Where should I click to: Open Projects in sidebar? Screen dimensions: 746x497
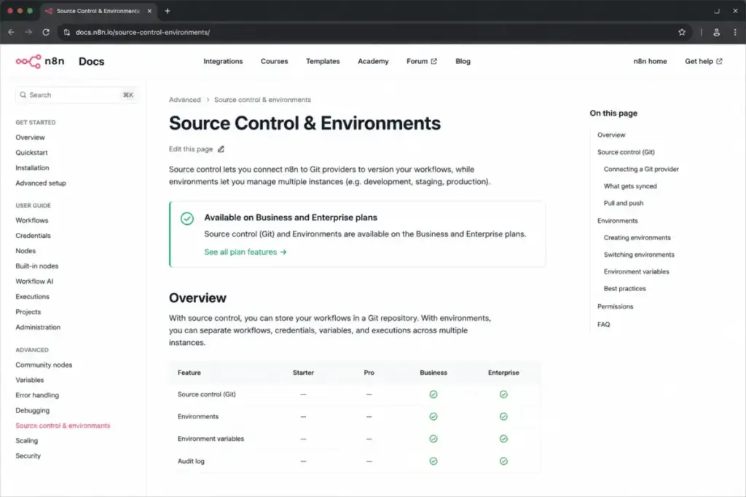(28, 311)
